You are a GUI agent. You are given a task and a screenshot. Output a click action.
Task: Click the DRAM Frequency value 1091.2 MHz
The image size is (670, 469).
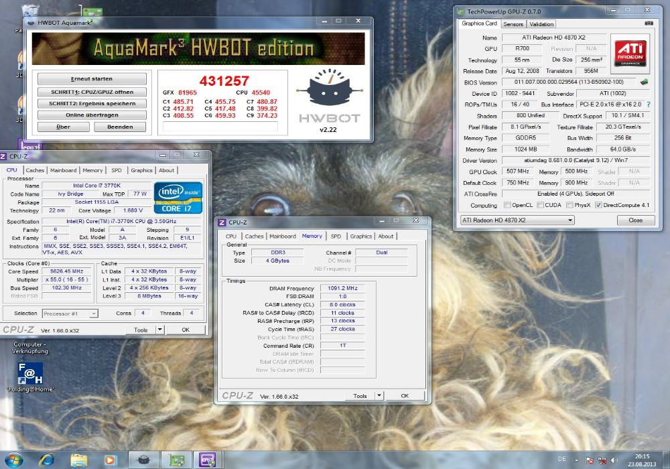pos(342,288)
